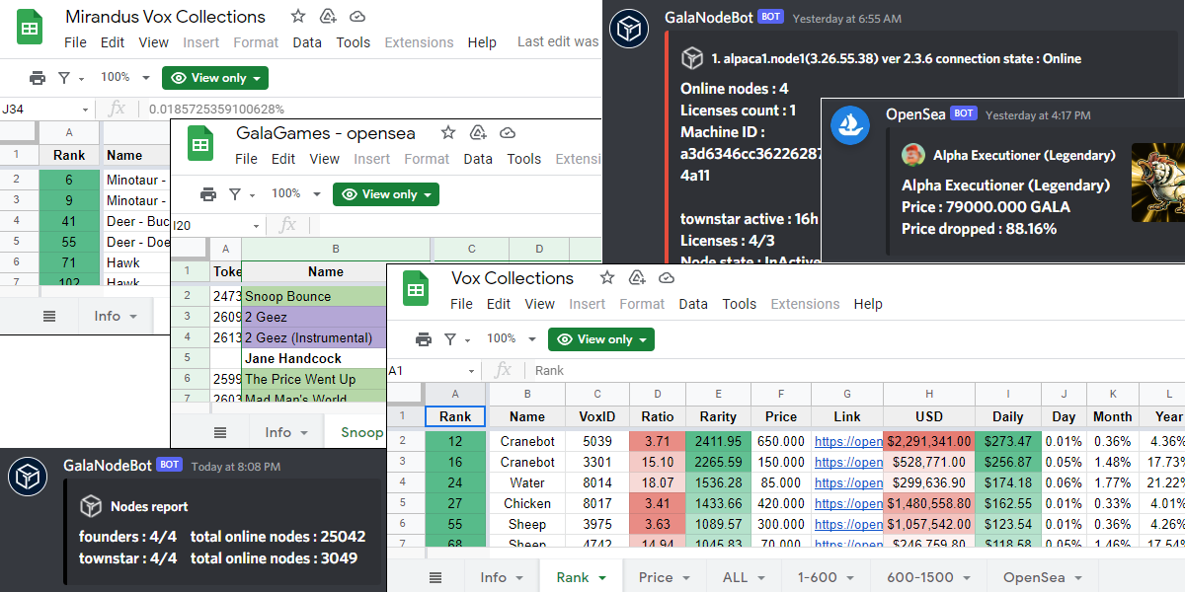1185x592 pixels.
Task: Click the GalaNodeBot avatar on the Nodes report message
Action: pyautogui.click(x=28, y=477)
